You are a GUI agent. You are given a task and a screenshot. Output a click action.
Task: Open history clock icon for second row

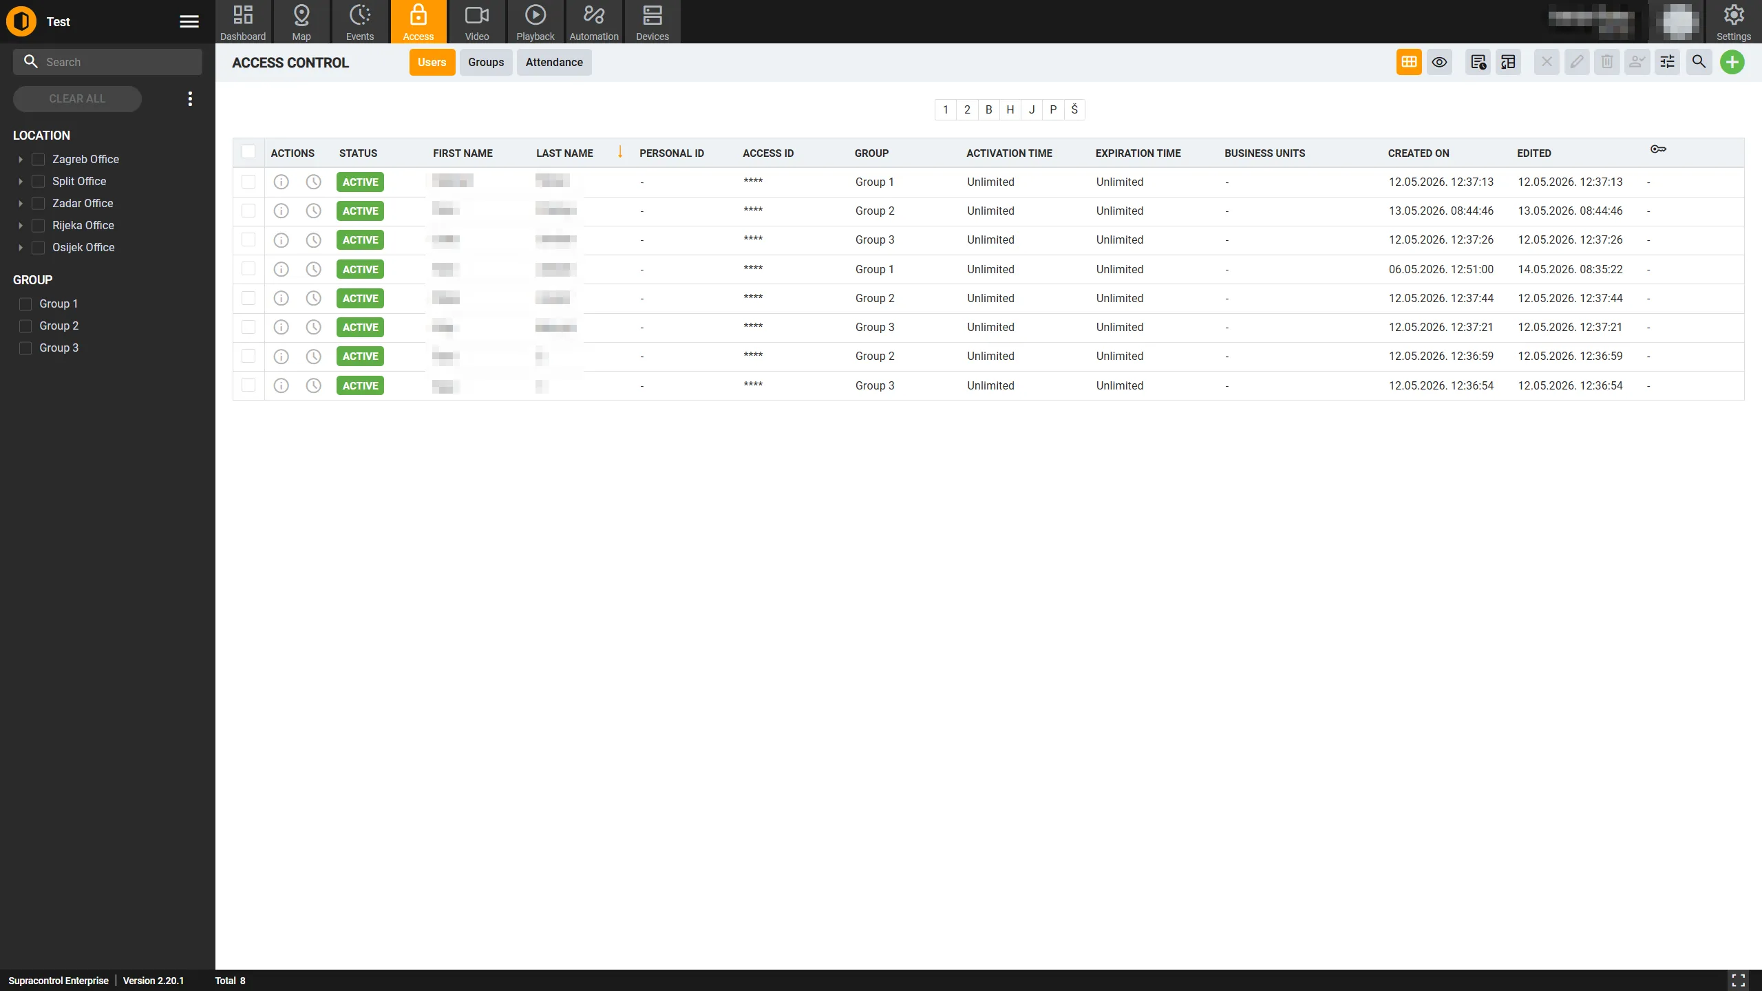pos(313,211)
